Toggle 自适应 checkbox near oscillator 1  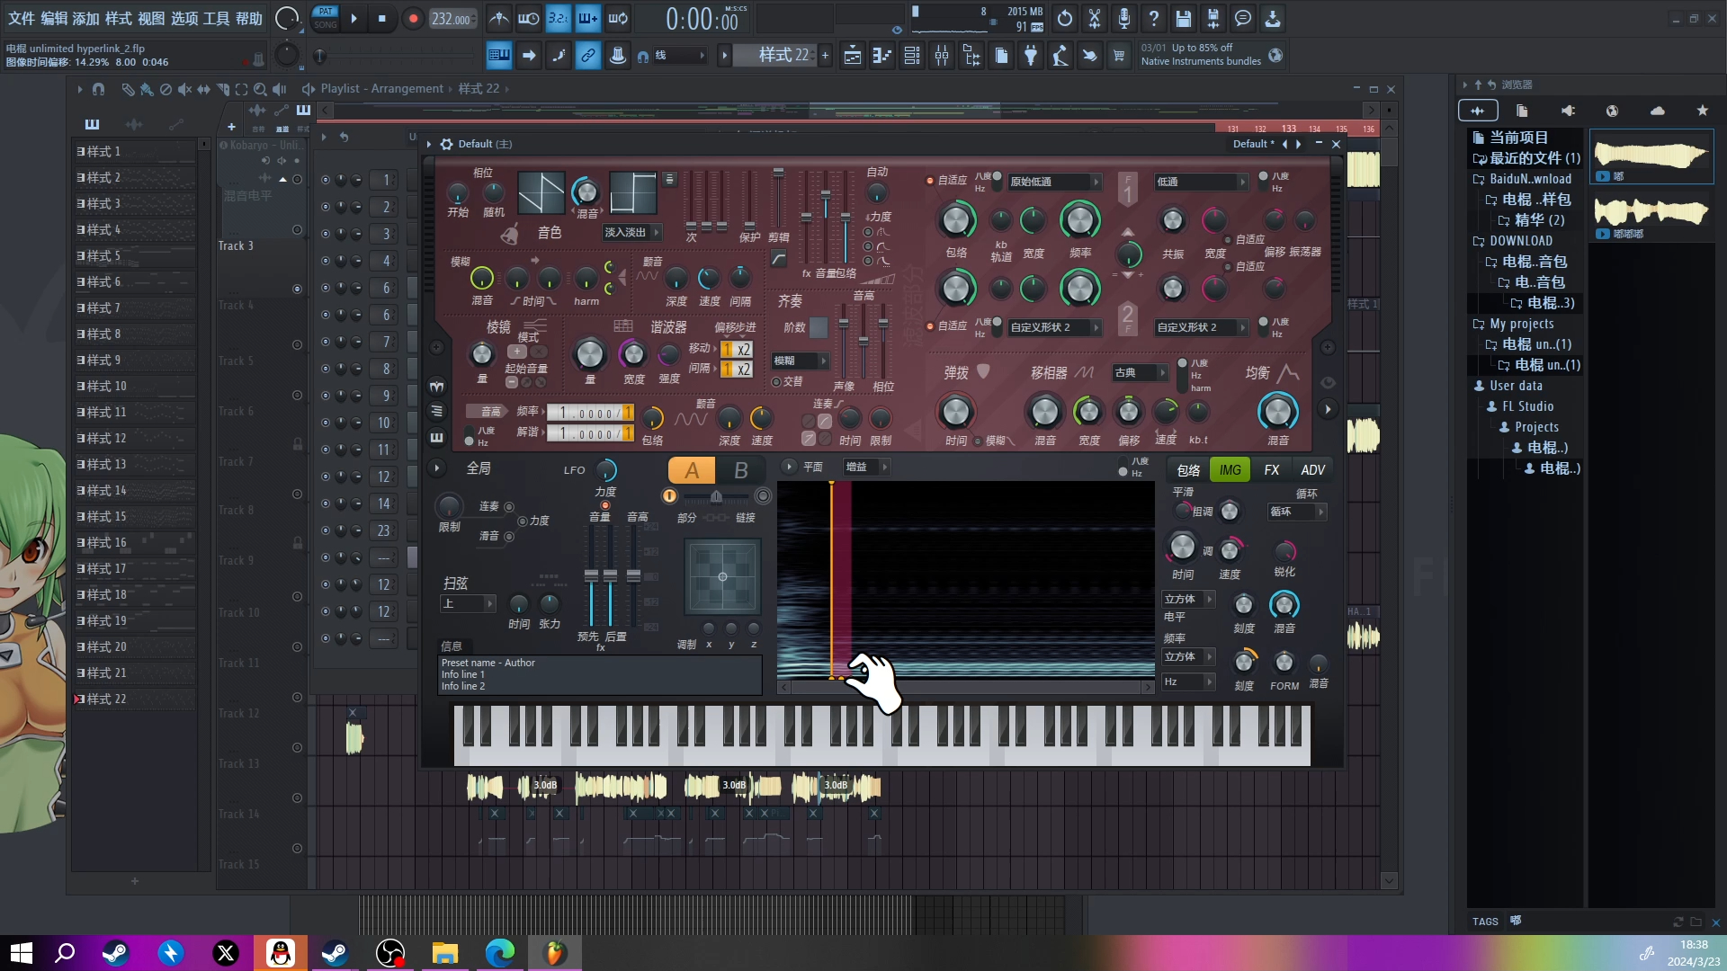pyautogui.click(x=930, y=180)
